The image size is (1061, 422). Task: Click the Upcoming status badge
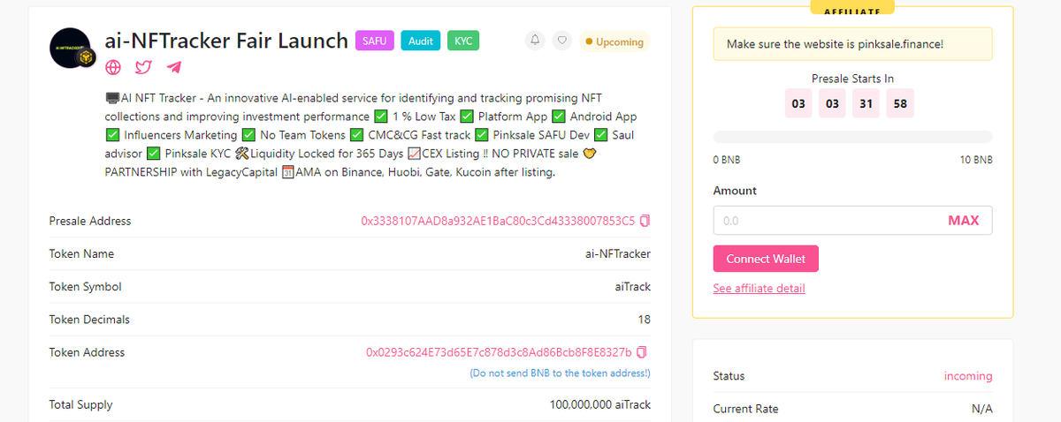coord(614,41)
